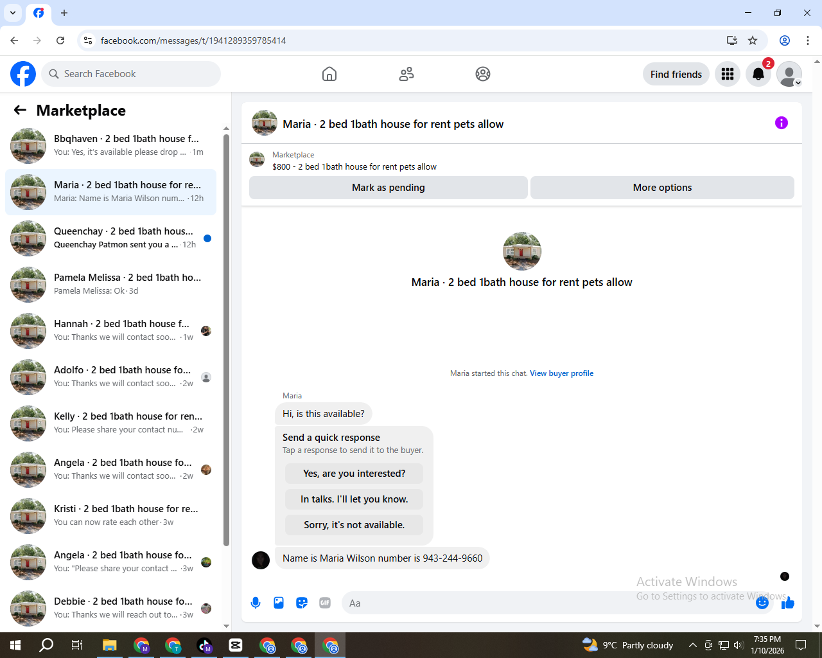
Task: Open Hannah conversation
Action: click(110, 331)
